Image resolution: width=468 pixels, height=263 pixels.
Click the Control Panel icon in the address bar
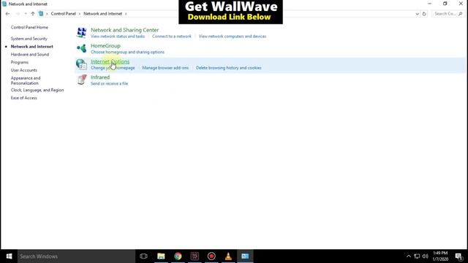pyautogui.click(x=41, y=14)
